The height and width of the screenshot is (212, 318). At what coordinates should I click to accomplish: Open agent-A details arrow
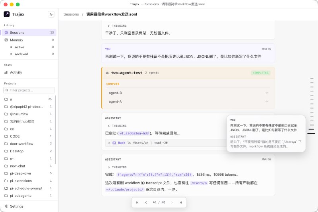tap(266, 101)
